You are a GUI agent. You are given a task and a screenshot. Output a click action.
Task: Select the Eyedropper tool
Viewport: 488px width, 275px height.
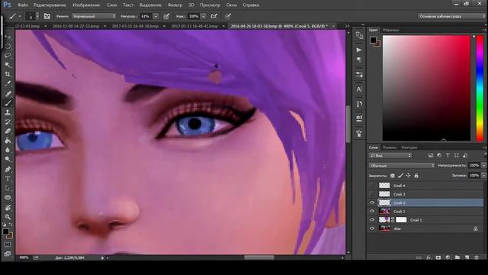(x=8, y=83)
